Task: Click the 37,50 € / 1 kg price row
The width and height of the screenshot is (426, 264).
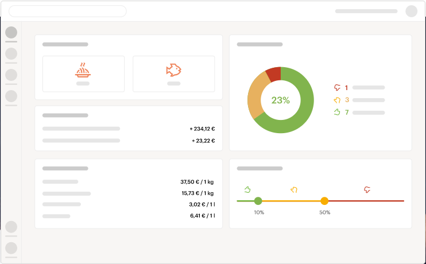Action: pyautogui.click(x=129, y=181)
